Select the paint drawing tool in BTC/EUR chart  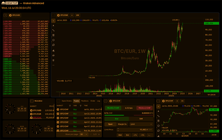[x=53, y=51]
